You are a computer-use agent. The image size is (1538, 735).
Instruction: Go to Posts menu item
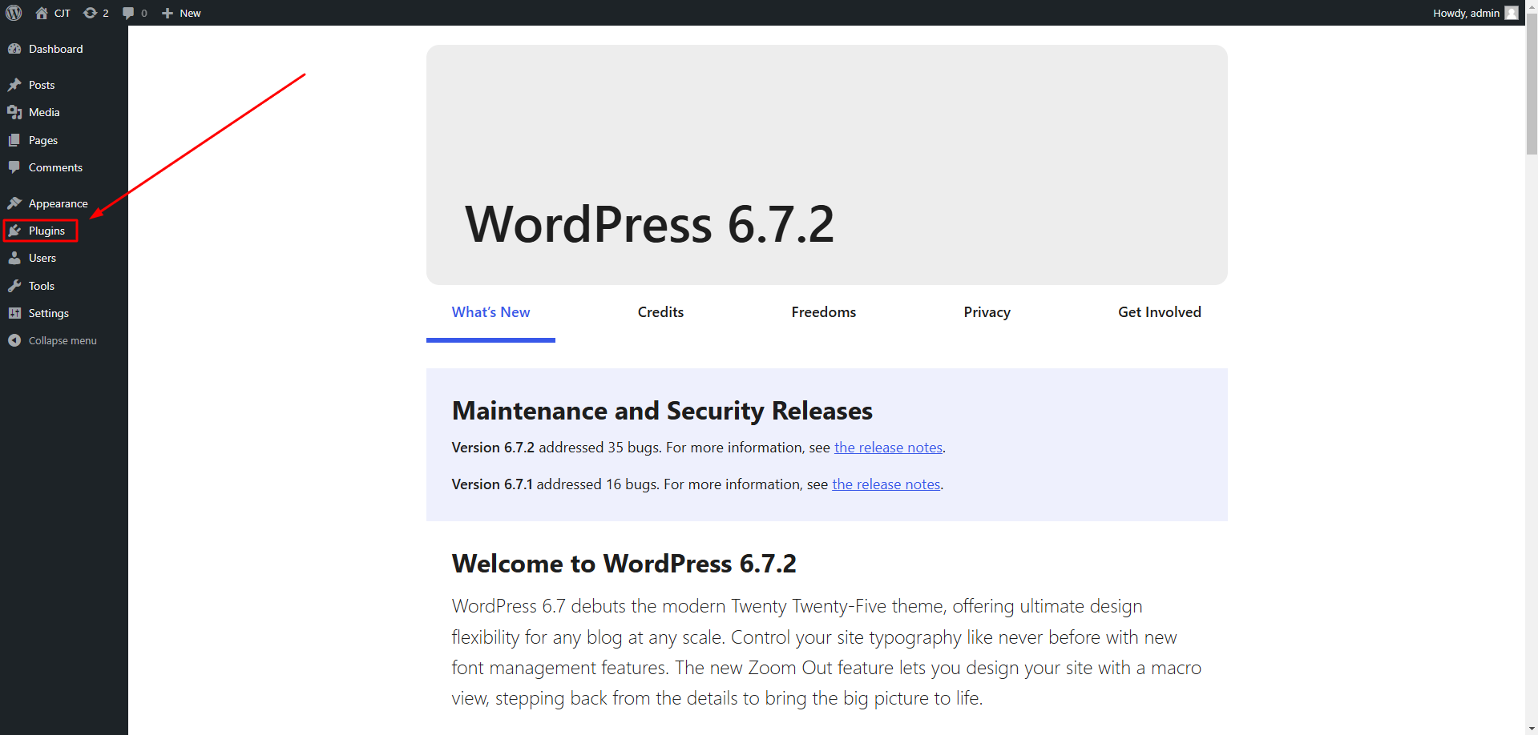(x=64, y=85)
